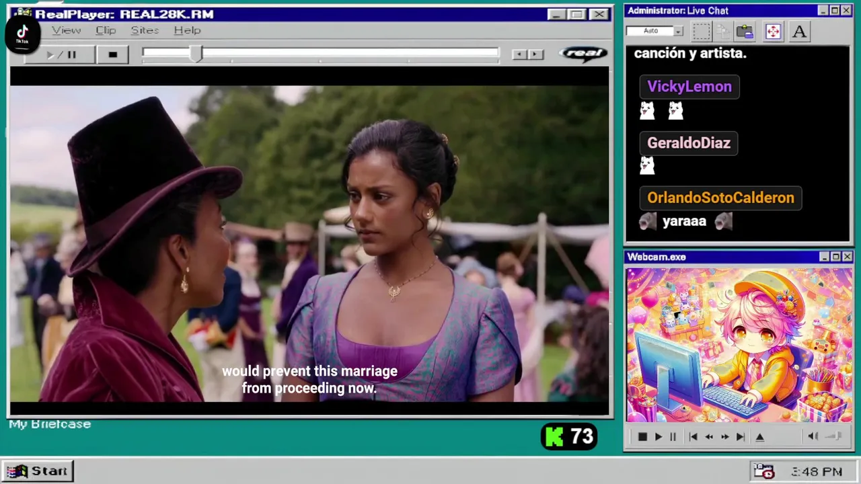
Task: Click the TikTok logo icon
Action: (22, 34)
